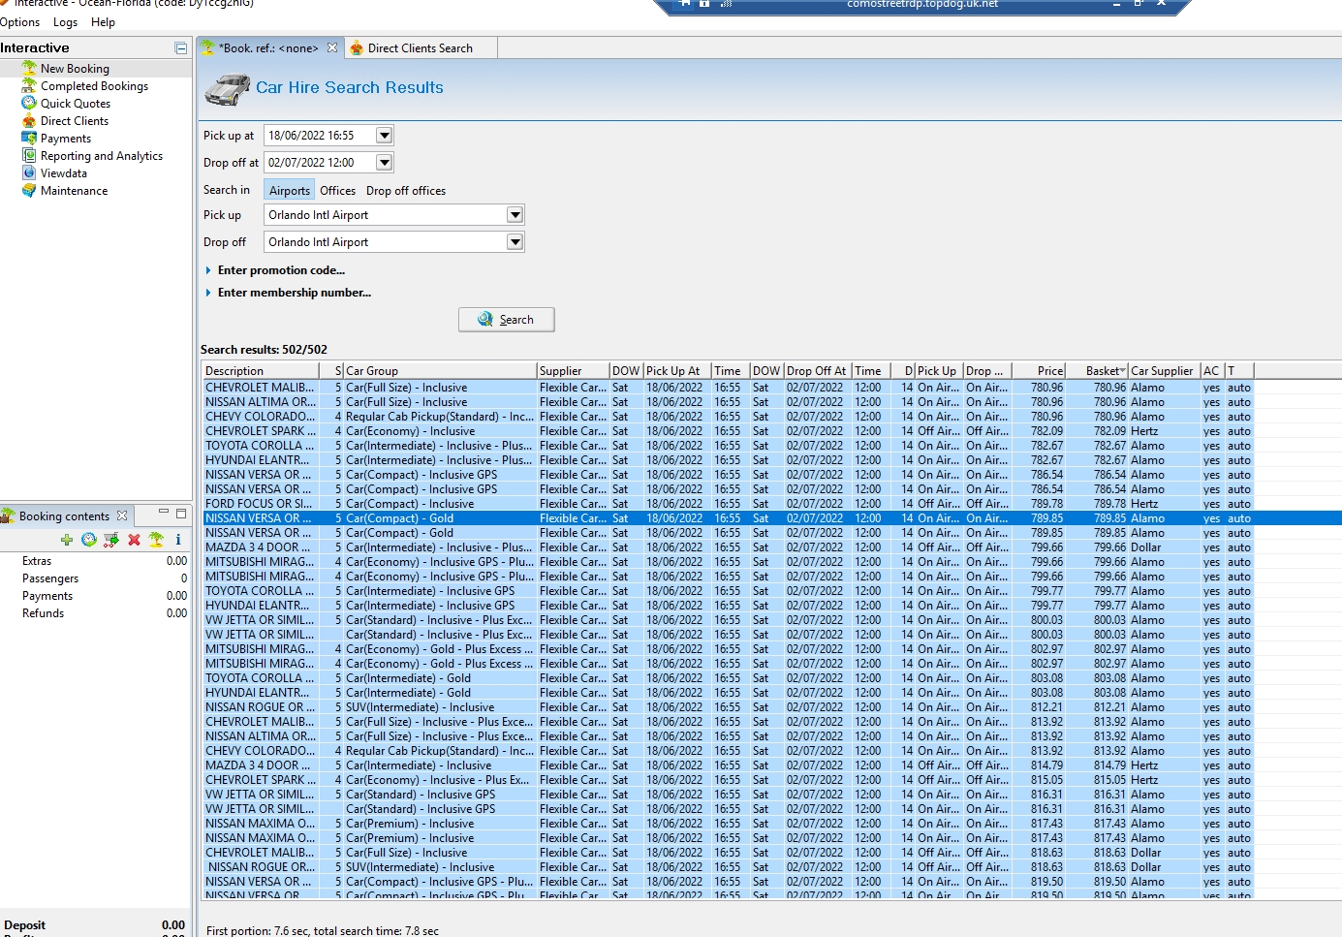Screen dimensions: 1342x937
Task: Click the red X delete icon
Action: click(x=134, y=540)
